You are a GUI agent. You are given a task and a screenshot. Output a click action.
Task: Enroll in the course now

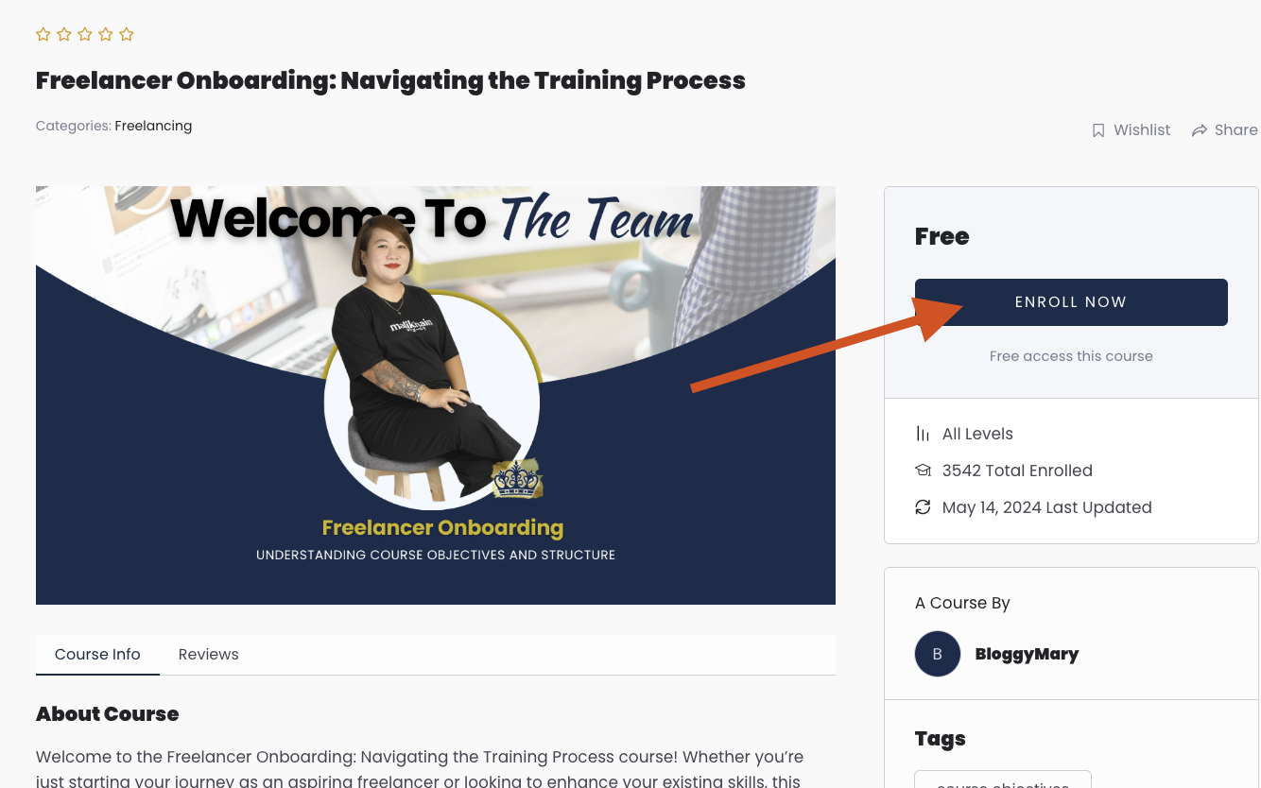tap(1071, 302)
